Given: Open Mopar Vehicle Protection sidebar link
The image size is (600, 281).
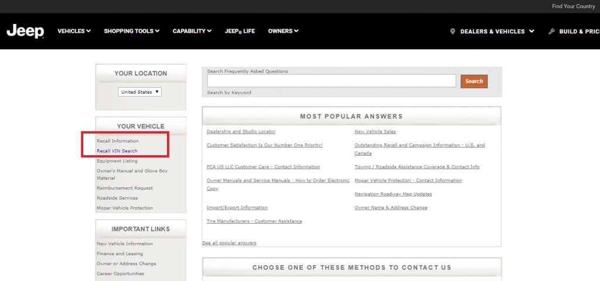Looking at the screenshot, I should (125, 208).
